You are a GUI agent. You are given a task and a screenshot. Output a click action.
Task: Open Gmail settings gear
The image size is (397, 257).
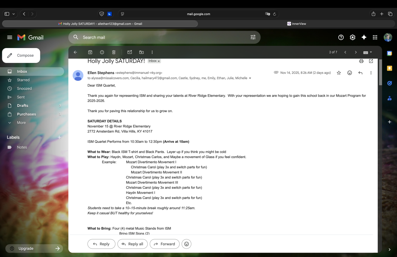coord(353,38)
